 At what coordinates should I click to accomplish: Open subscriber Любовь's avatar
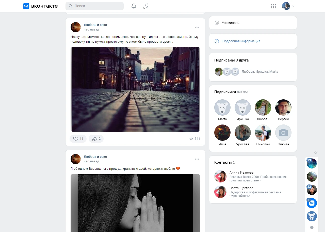tap(263, 107)
